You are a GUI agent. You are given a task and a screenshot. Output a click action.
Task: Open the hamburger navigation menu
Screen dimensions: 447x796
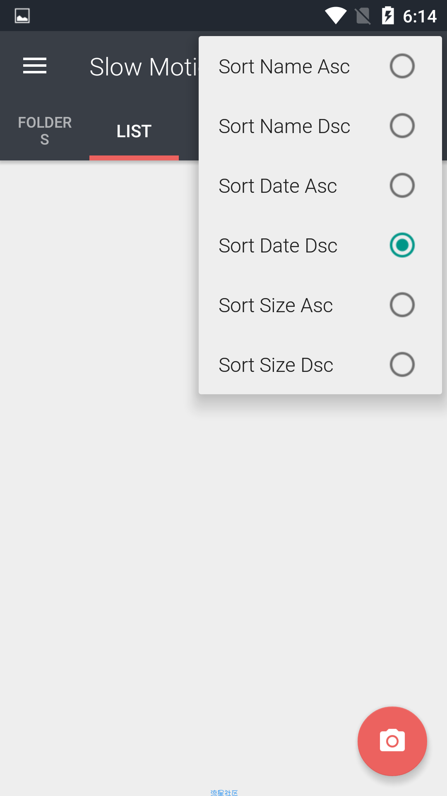35,66
